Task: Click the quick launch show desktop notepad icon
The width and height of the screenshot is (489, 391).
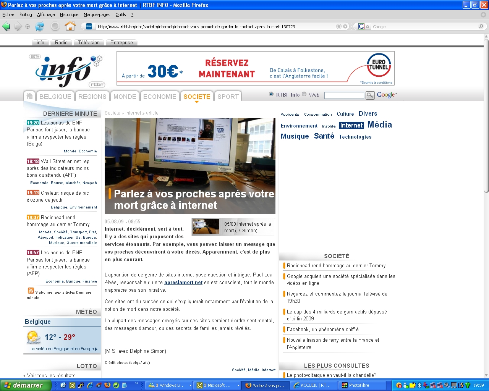Action: pyautogui.click(x=124, y=385)
